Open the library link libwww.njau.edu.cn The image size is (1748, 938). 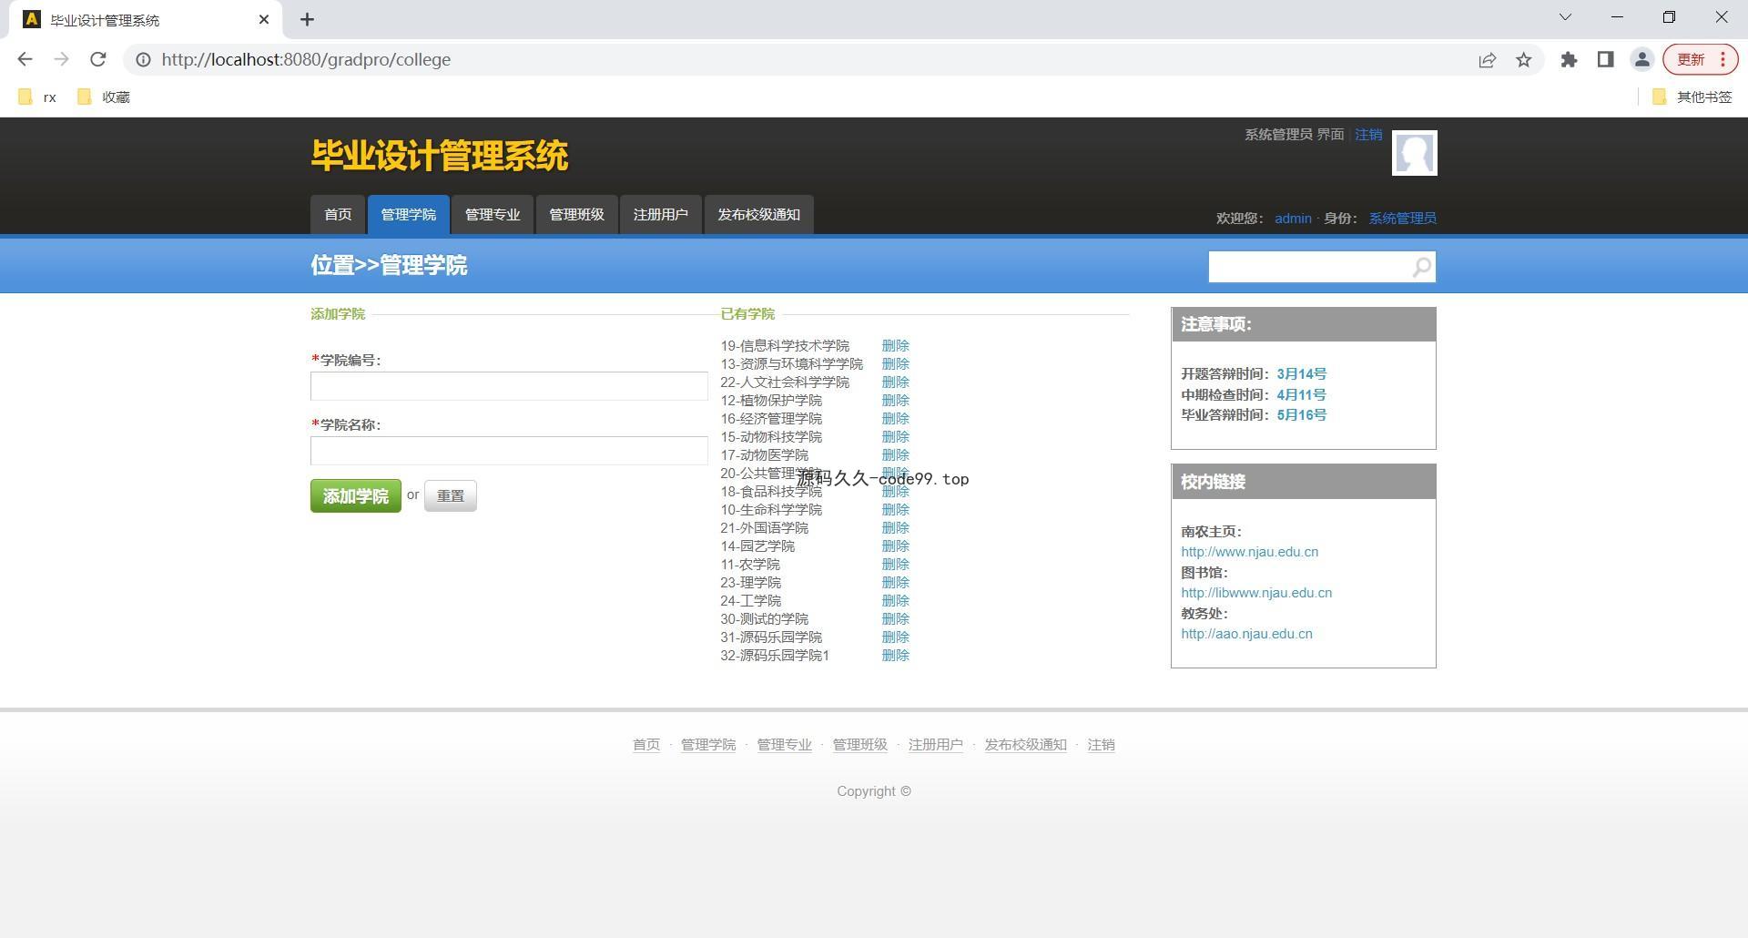[x=1256, y=593]
